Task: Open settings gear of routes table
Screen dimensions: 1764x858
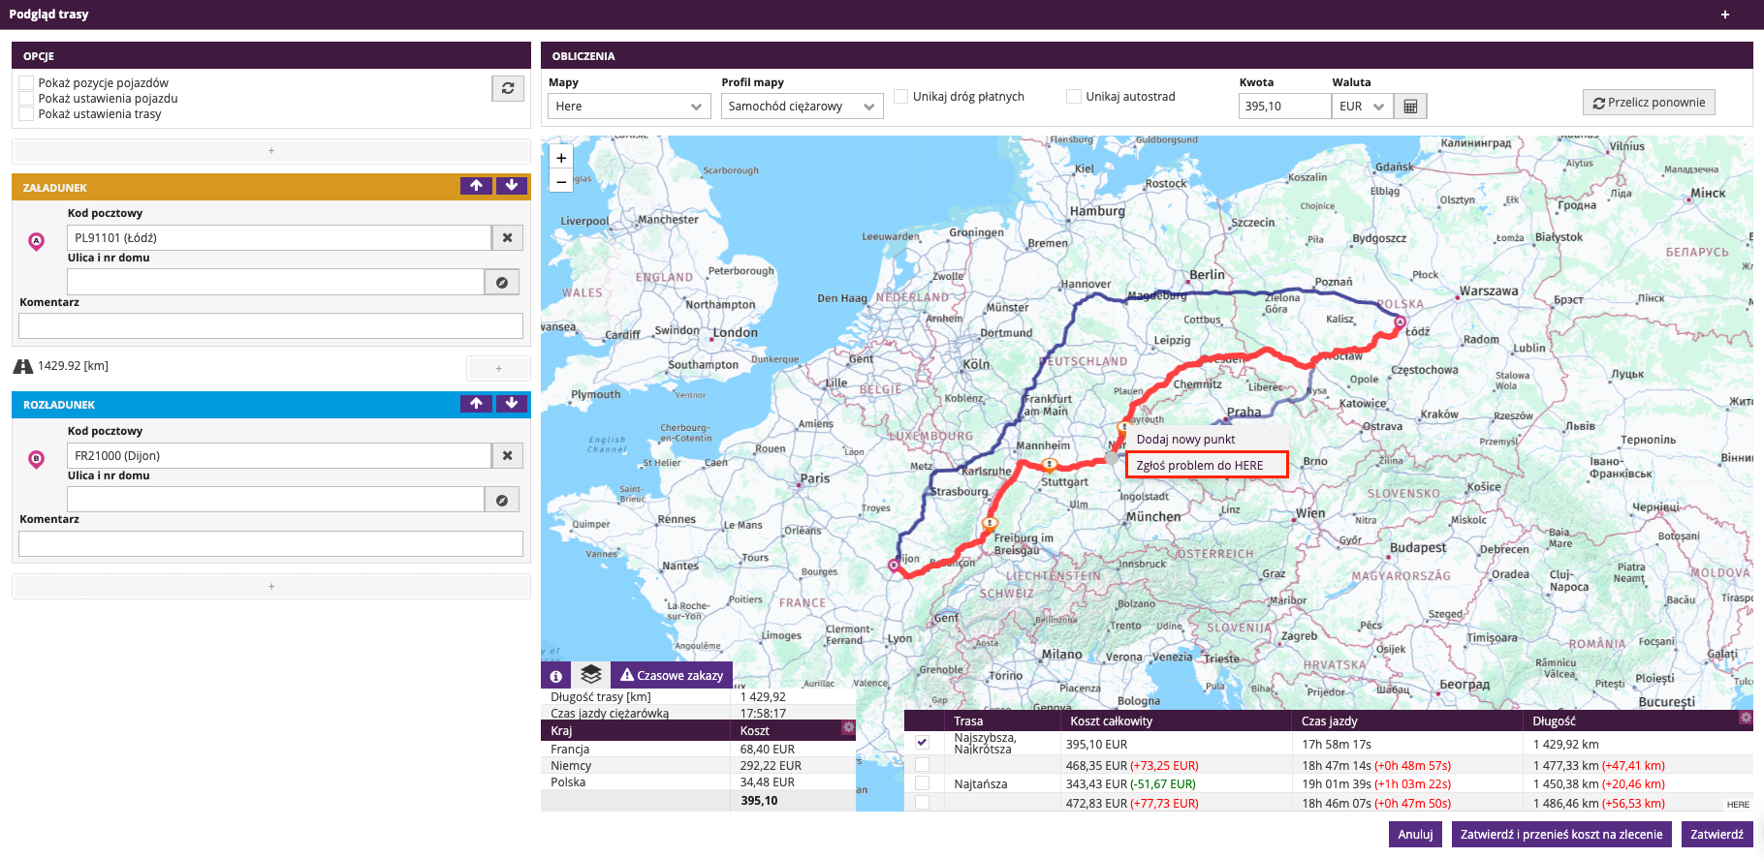Action: [x=1746, y=718]
